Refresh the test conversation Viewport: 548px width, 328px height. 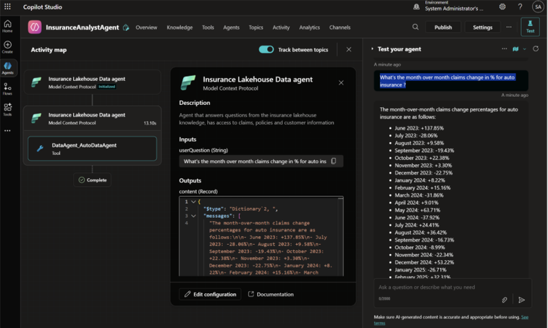click(536, 49)
